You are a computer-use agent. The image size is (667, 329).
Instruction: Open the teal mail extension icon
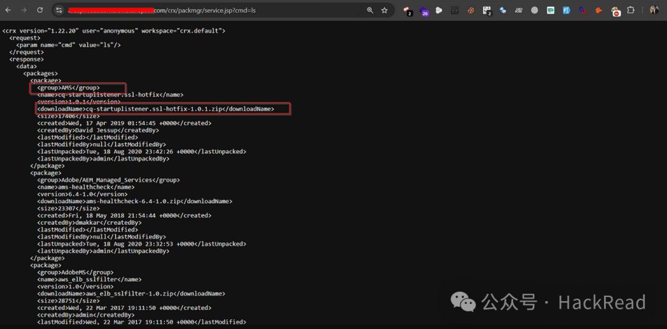pyautogui.click(x=550, y=10)
